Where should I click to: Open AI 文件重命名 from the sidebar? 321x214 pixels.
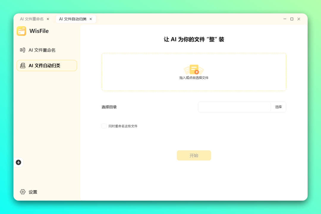tap(42, 50)
